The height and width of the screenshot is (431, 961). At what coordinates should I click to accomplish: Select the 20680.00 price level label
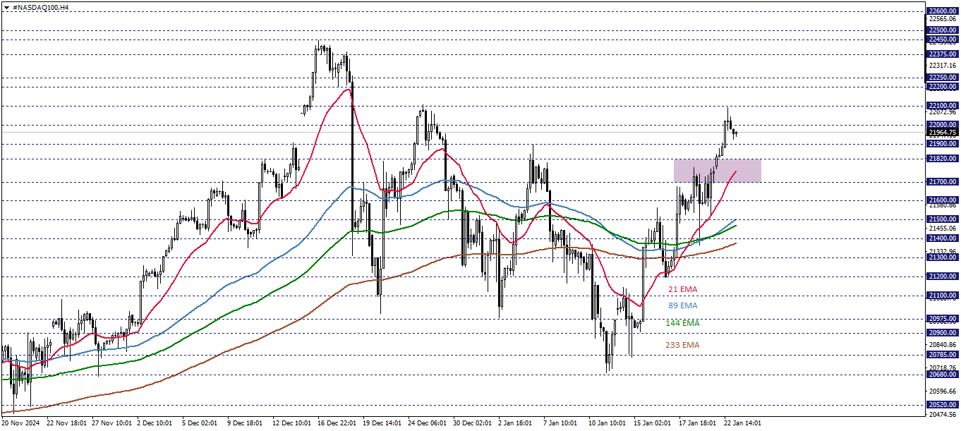click(x=943, y=375)
